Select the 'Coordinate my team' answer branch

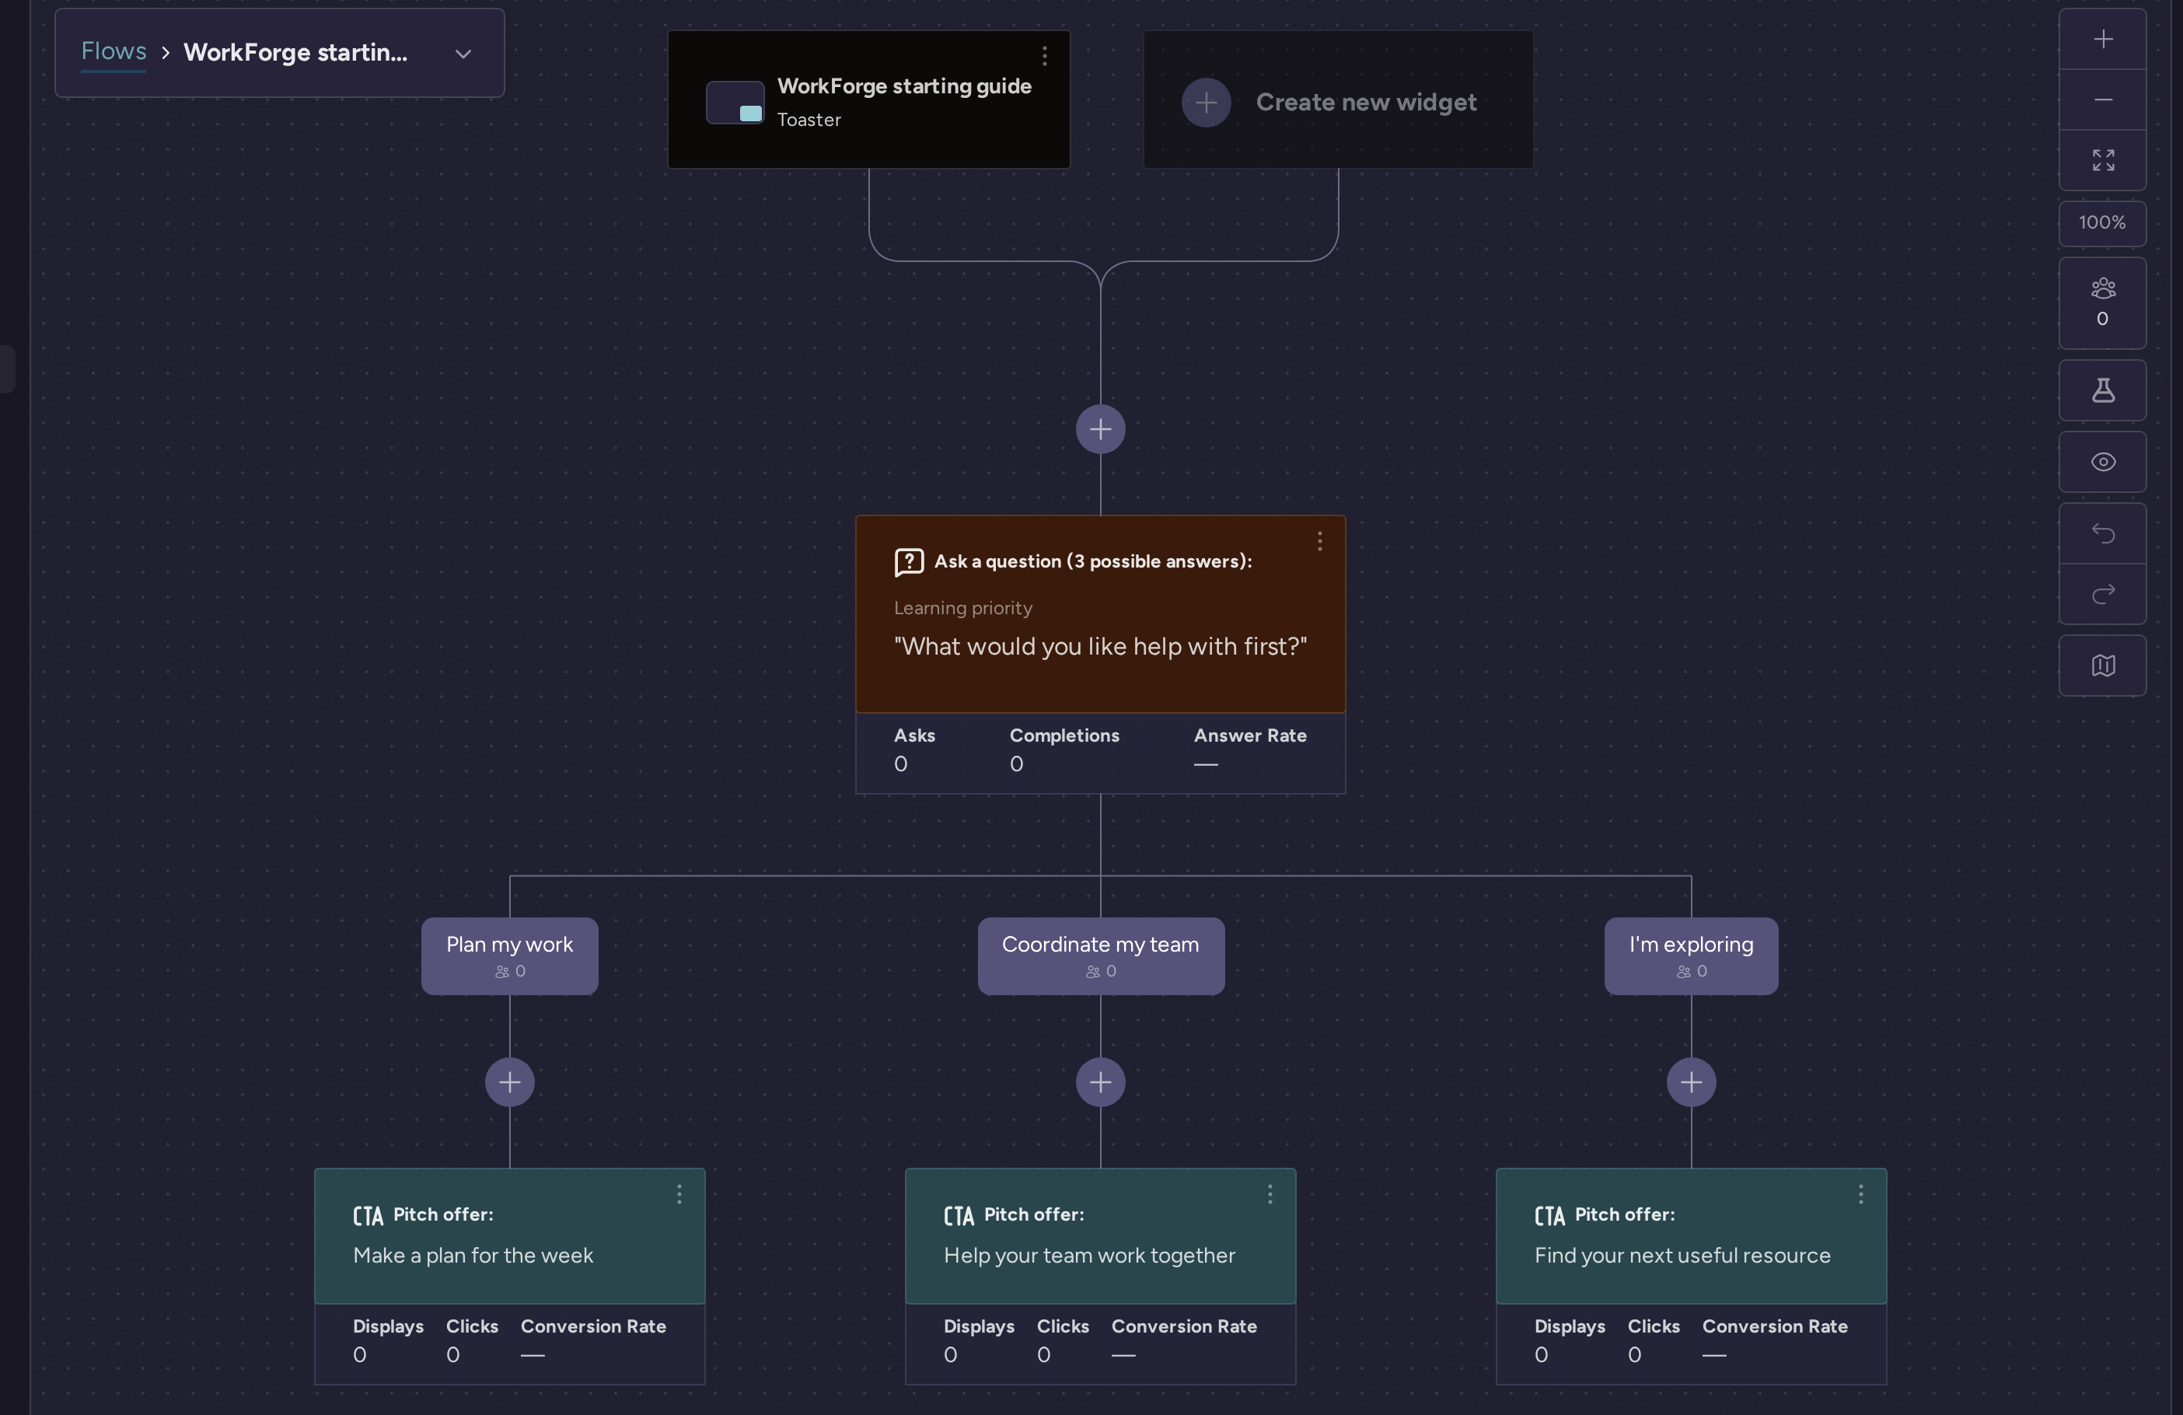1100,956
